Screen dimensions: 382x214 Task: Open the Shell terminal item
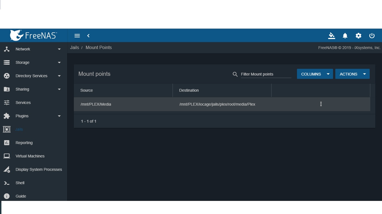point(20,183)
